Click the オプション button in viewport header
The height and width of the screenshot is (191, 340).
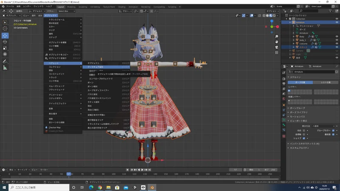(272, 11)
